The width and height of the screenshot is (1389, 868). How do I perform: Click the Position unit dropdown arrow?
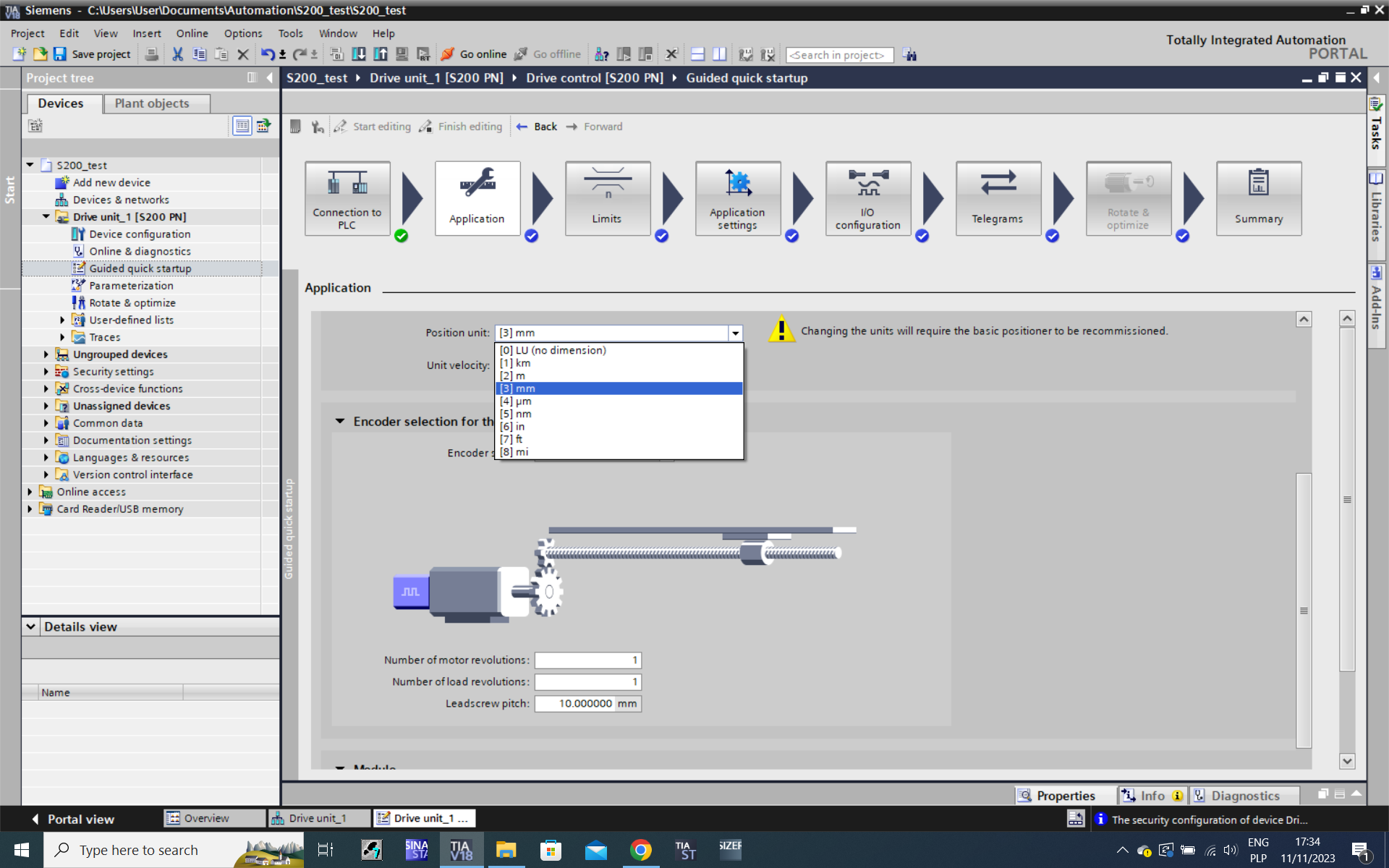(735, 333)
